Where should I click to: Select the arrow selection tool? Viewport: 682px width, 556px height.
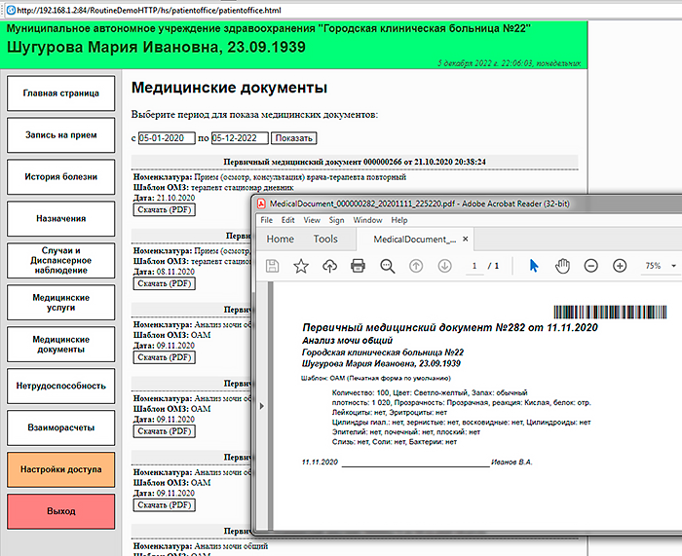(534, 266)
